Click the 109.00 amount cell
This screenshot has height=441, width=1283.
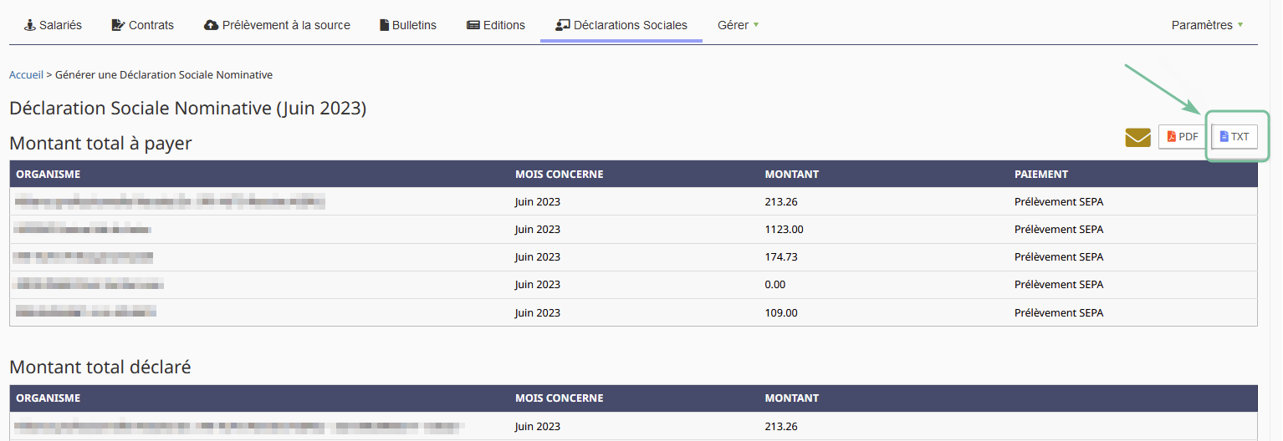pos(781,312)
